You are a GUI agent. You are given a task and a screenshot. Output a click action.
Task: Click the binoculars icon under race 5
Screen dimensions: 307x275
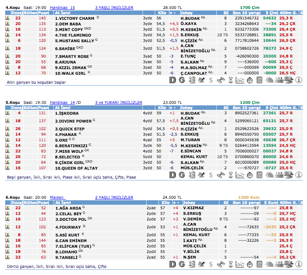[220, 174]
